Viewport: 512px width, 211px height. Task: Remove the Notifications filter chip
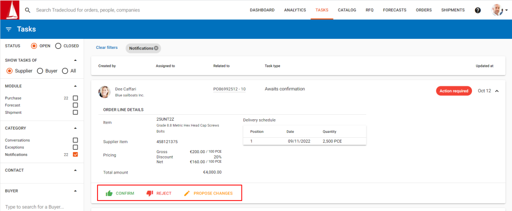pyautogui.click(x=156, y=48)
